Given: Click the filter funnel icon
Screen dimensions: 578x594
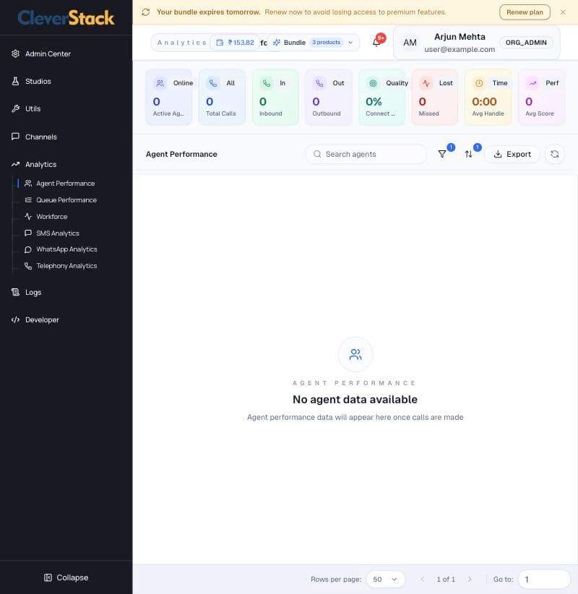Looking at the screenshot, I should point(442,154).
